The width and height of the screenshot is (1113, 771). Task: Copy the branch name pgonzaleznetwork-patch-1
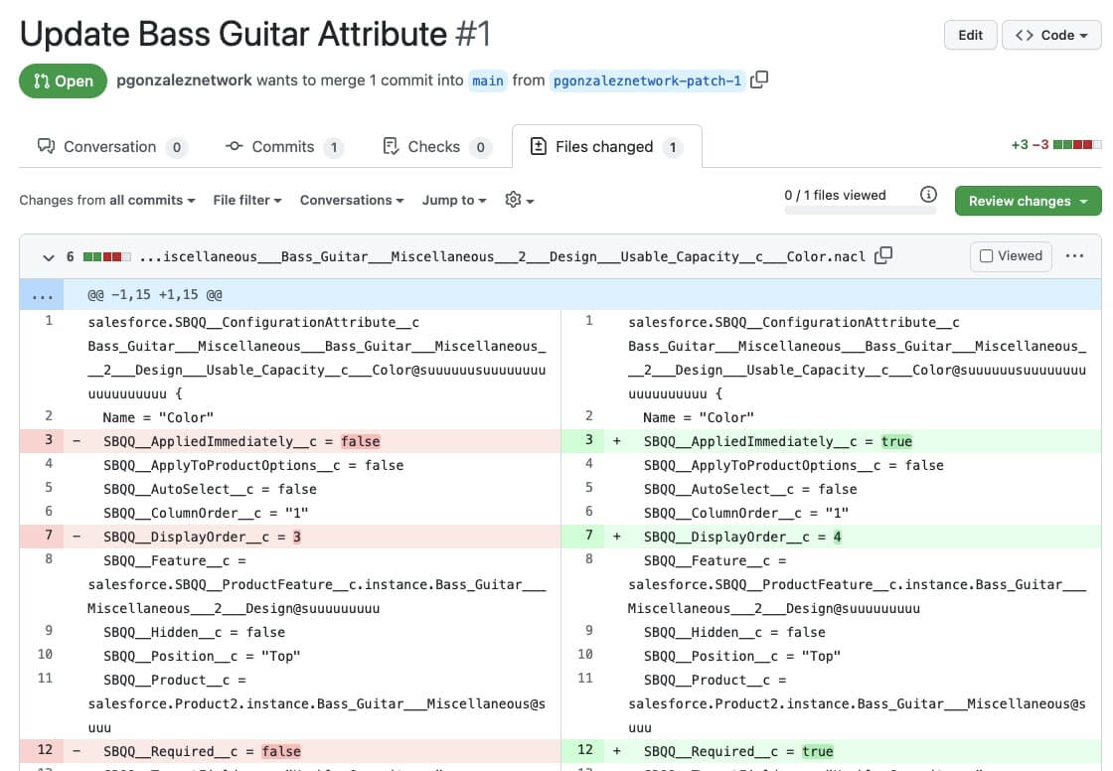point(759,80)
